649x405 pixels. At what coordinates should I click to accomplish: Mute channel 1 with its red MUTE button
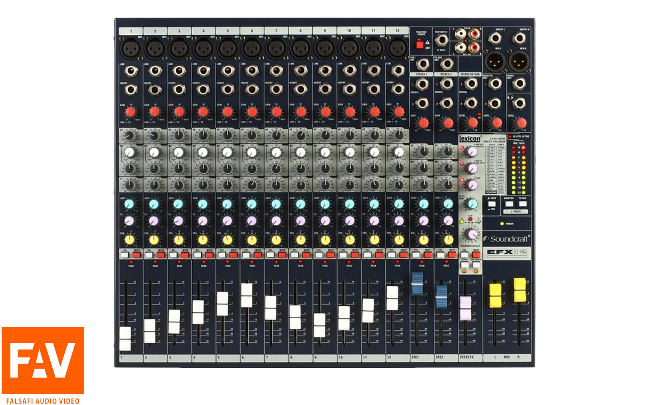[x=137, y=255]
